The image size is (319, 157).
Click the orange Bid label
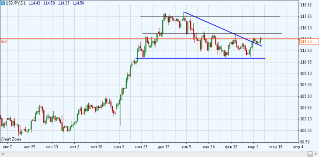[3, 41]
